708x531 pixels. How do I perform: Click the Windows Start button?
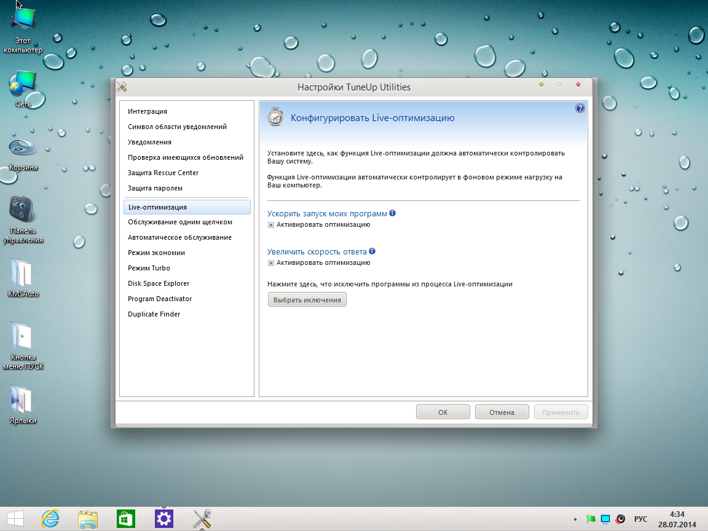15,519
